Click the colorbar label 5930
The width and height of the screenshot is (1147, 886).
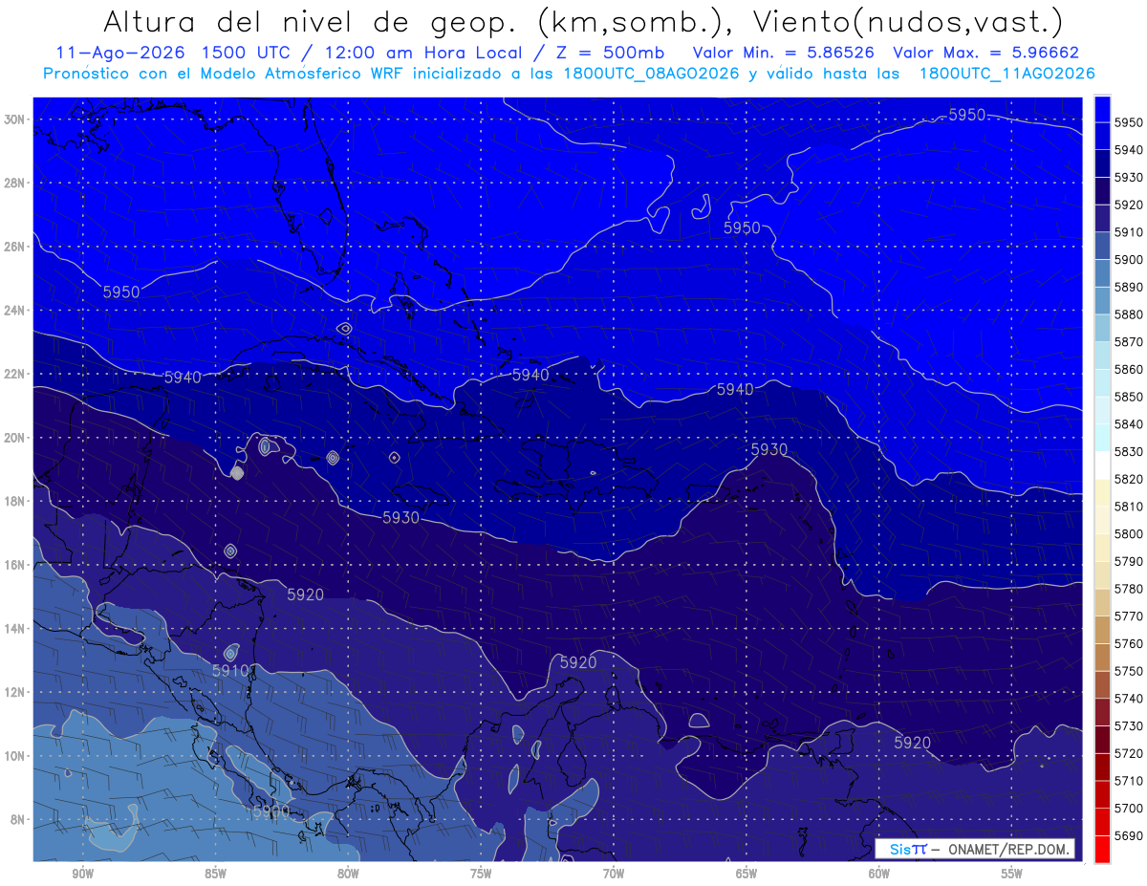tap(1128, 177)
